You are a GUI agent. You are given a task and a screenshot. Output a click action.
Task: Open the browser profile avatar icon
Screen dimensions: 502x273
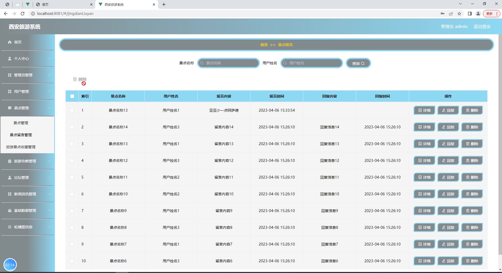tap(478, 14)
